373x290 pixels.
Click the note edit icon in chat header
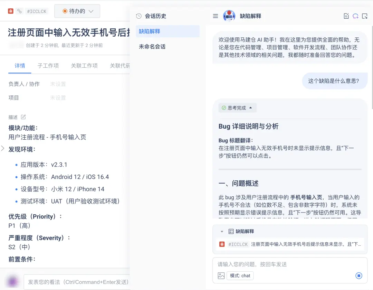(346, 16)
